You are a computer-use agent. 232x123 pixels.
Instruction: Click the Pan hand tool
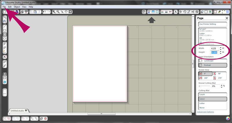click(x=66, y=12)
